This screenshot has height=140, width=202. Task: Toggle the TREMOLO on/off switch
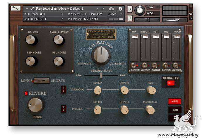tap(64, 89)
